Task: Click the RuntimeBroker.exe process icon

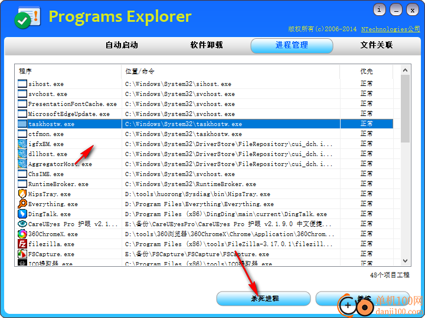Action: [22, 184]
